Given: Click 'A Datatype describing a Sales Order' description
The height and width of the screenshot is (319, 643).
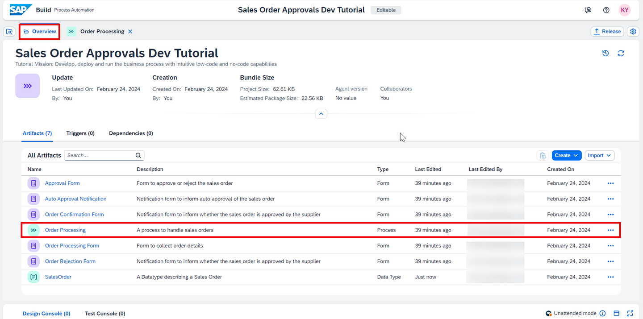Looking at the screenshot, I should tap(180, 277).
